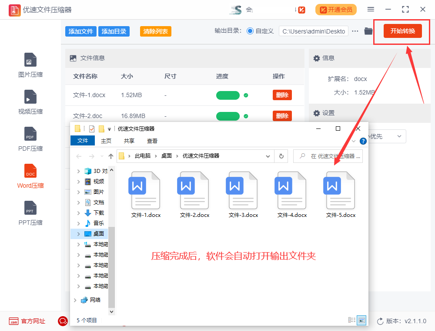Expand the Explorer ribbon with the chevron
The width and height of the screenshot is (435, 331).
pos(354,141)
